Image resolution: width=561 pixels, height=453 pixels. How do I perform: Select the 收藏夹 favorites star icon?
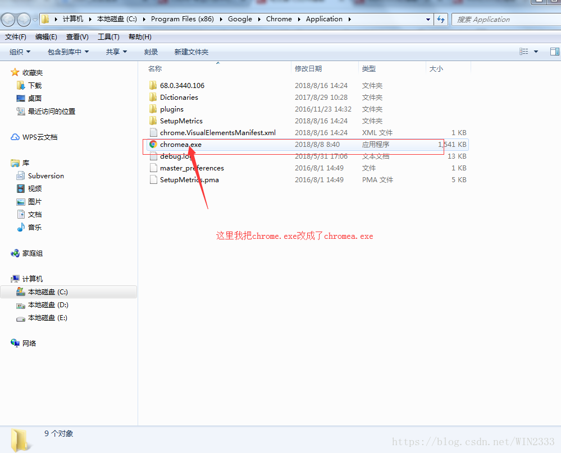click(15, 72)
